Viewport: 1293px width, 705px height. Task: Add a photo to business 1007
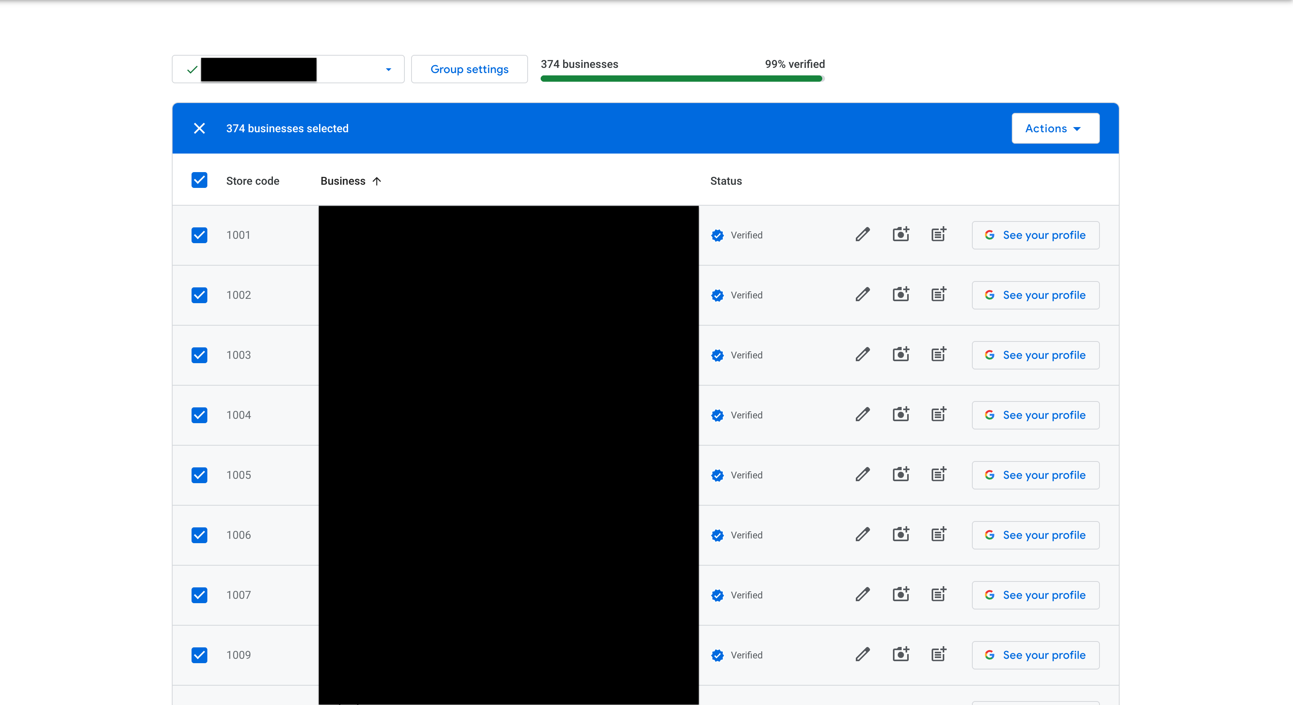click(x=900, y=594)
